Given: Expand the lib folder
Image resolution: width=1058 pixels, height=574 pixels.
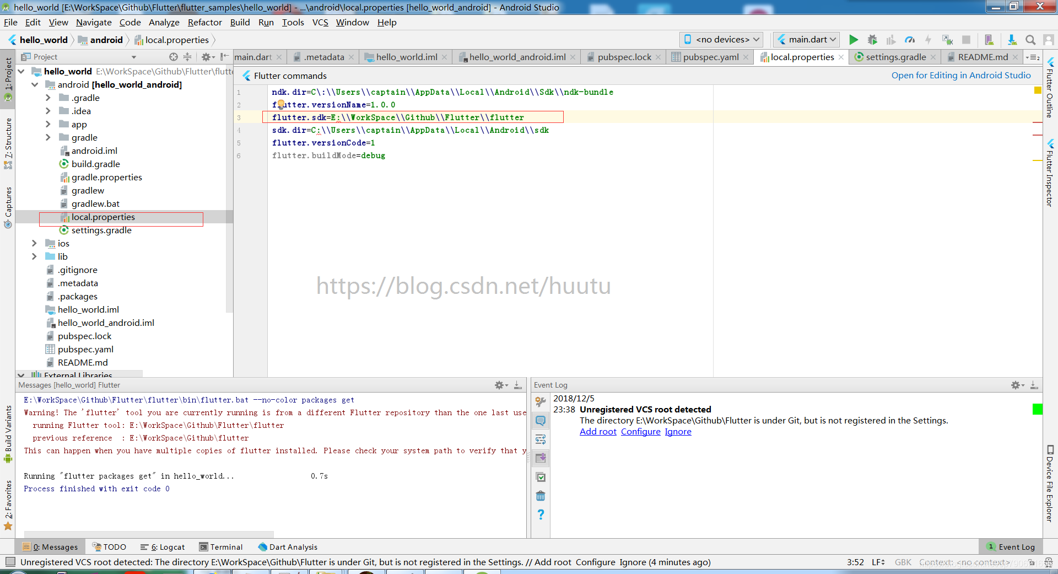Looking at the screenshot, I should tap(35, 256).
